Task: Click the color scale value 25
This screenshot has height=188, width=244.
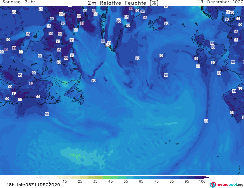Action: [x=80, y=181]
